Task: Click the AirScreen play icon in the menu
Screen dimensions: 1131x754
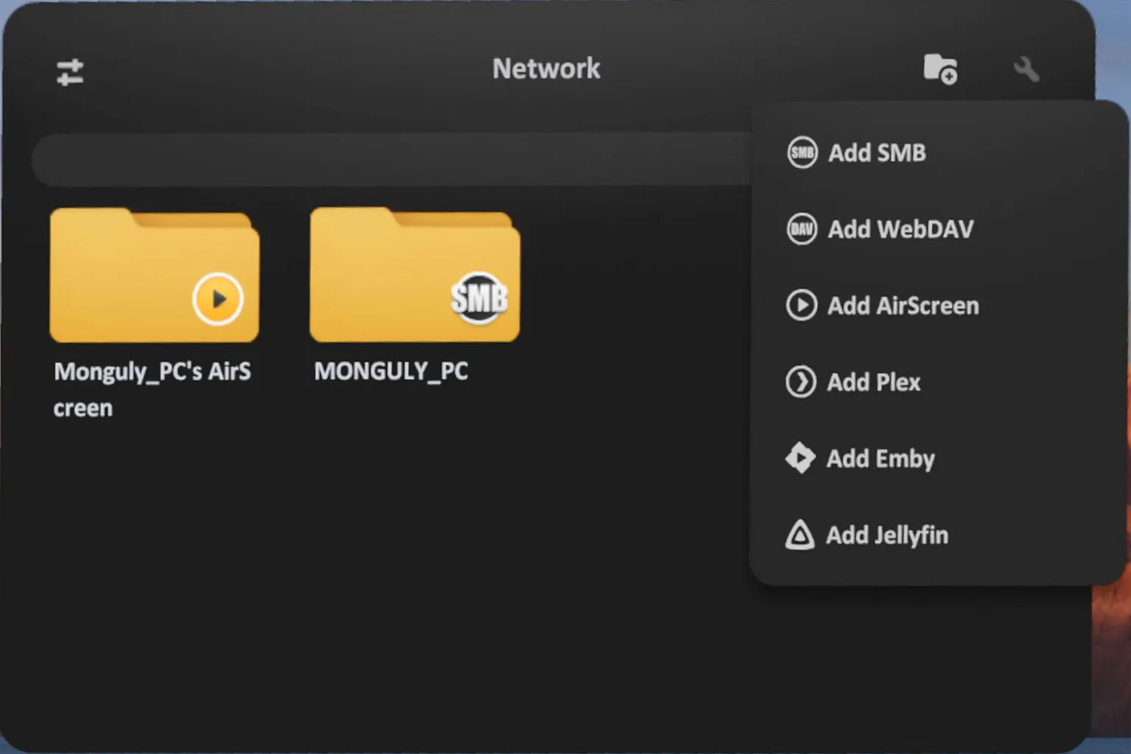Action: tap(801, 306)
